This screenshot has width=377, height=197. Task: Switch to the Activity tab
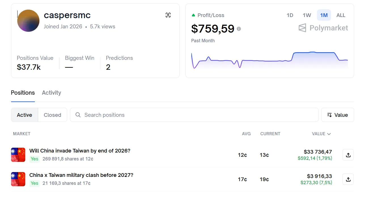click(51, 93)
